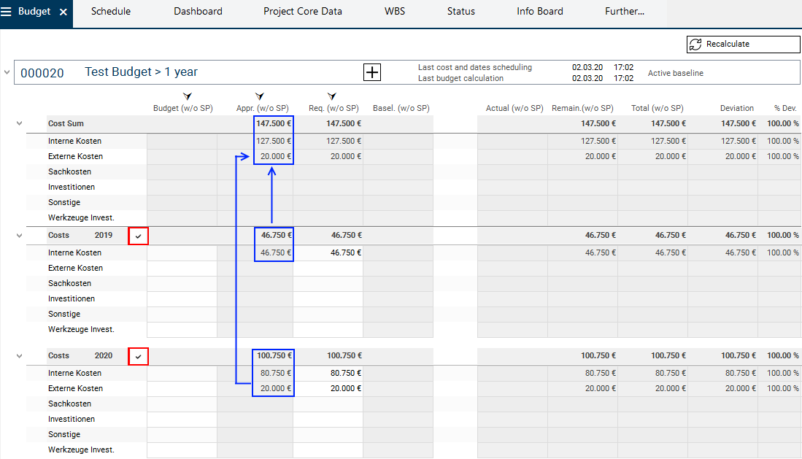
Task: Open the hamburger menu beside Budget
Action: coord(7,12)
